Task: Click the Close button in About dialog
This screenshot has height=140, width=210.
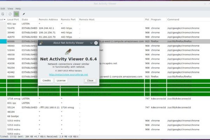Action: pos(90,80)
